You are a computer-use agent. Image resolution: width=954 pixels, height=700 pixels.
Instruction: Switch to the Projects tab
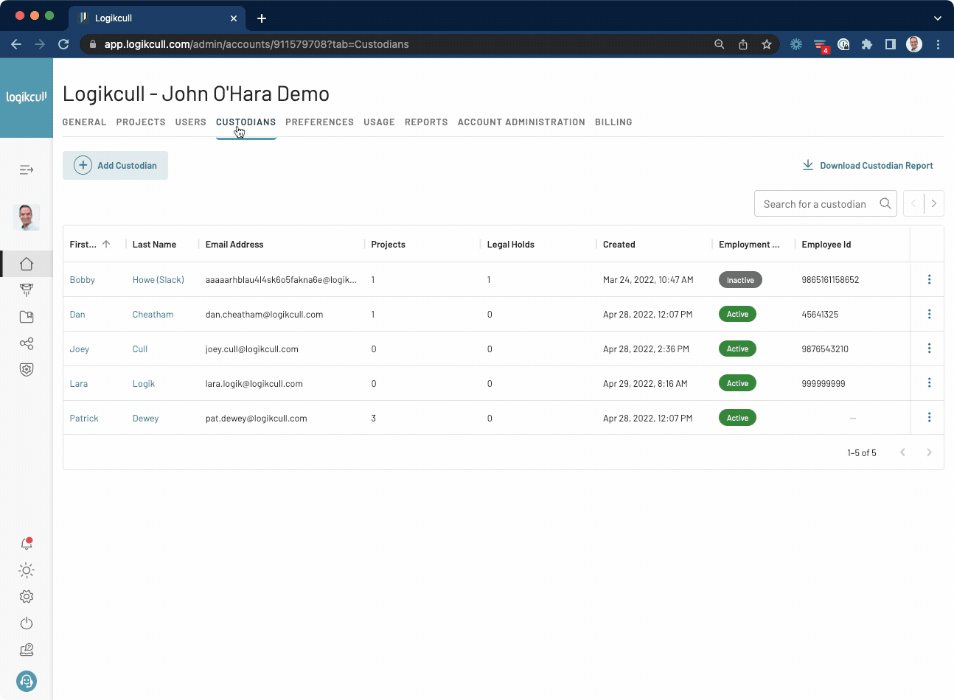[141, 122]
